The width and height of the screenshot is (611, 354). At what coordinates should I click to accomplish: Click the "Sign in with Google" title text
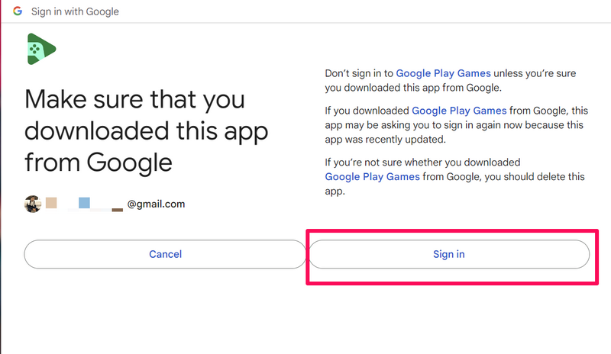click(x=75, y=12)
